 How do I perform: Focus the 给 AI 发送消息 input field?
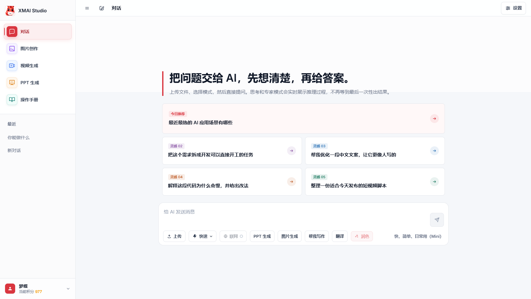[295, 216]
